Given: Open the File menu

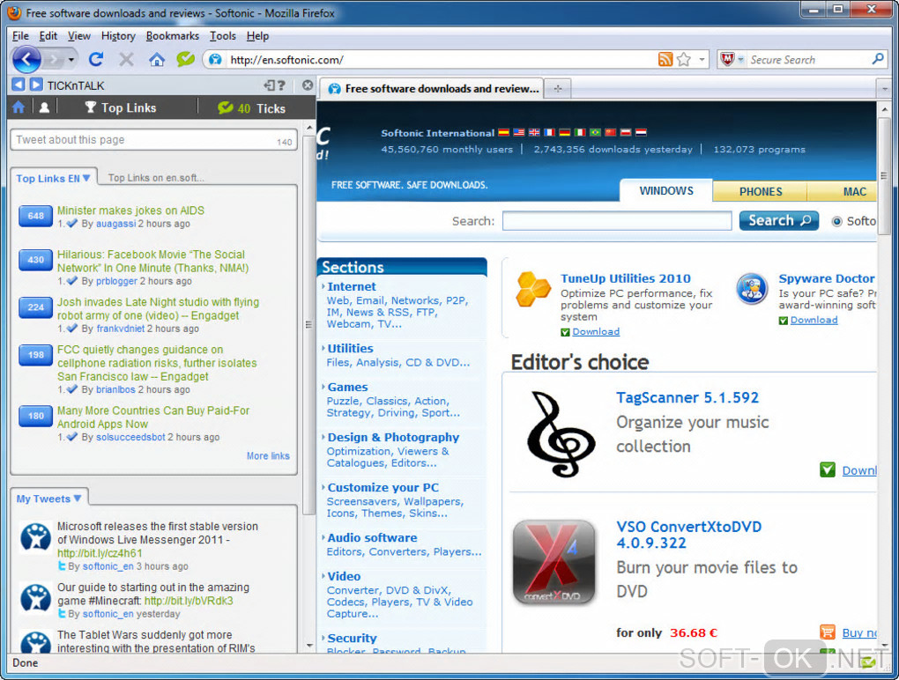Looking at the screenshot, I should (20, 36).
